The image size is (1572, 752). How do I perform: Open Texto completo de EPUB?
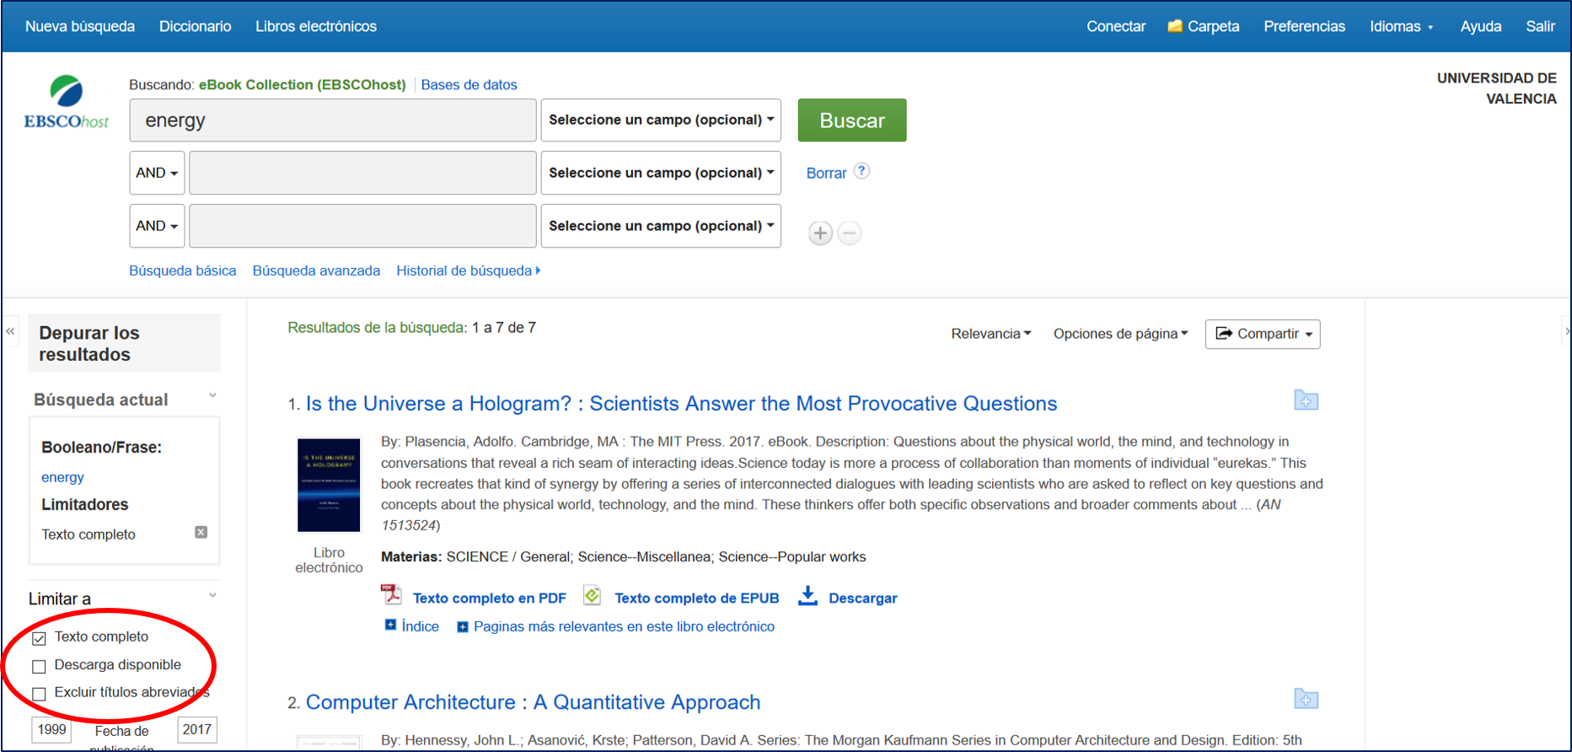coord(696,598)
